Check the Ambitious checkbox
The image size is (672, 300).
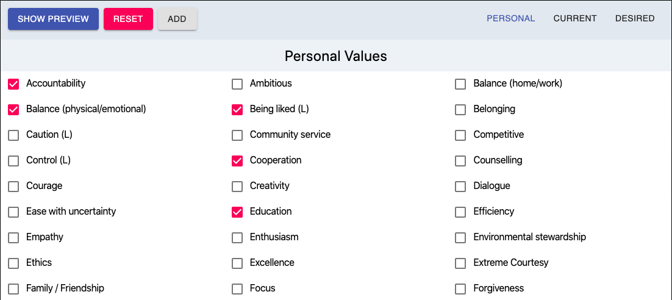237,84
